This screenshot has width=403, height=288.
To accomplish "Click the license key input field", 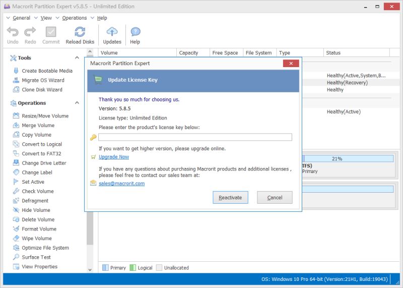I will click(x=195, y=137).
